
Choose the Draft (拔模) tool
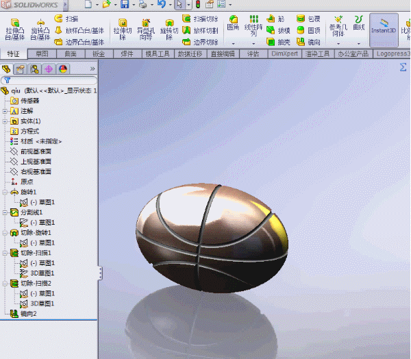click(x=278, y=30)
